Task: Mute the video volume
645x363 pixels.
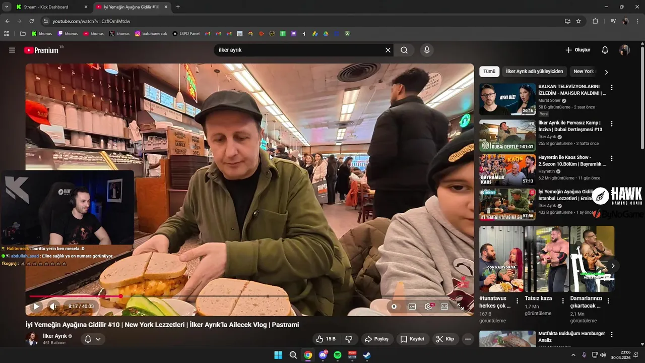Action: coord(53,307)
